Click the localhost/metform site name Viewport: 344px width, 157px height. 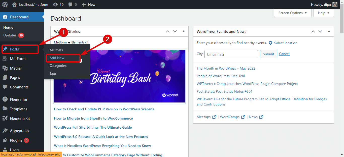34,5
